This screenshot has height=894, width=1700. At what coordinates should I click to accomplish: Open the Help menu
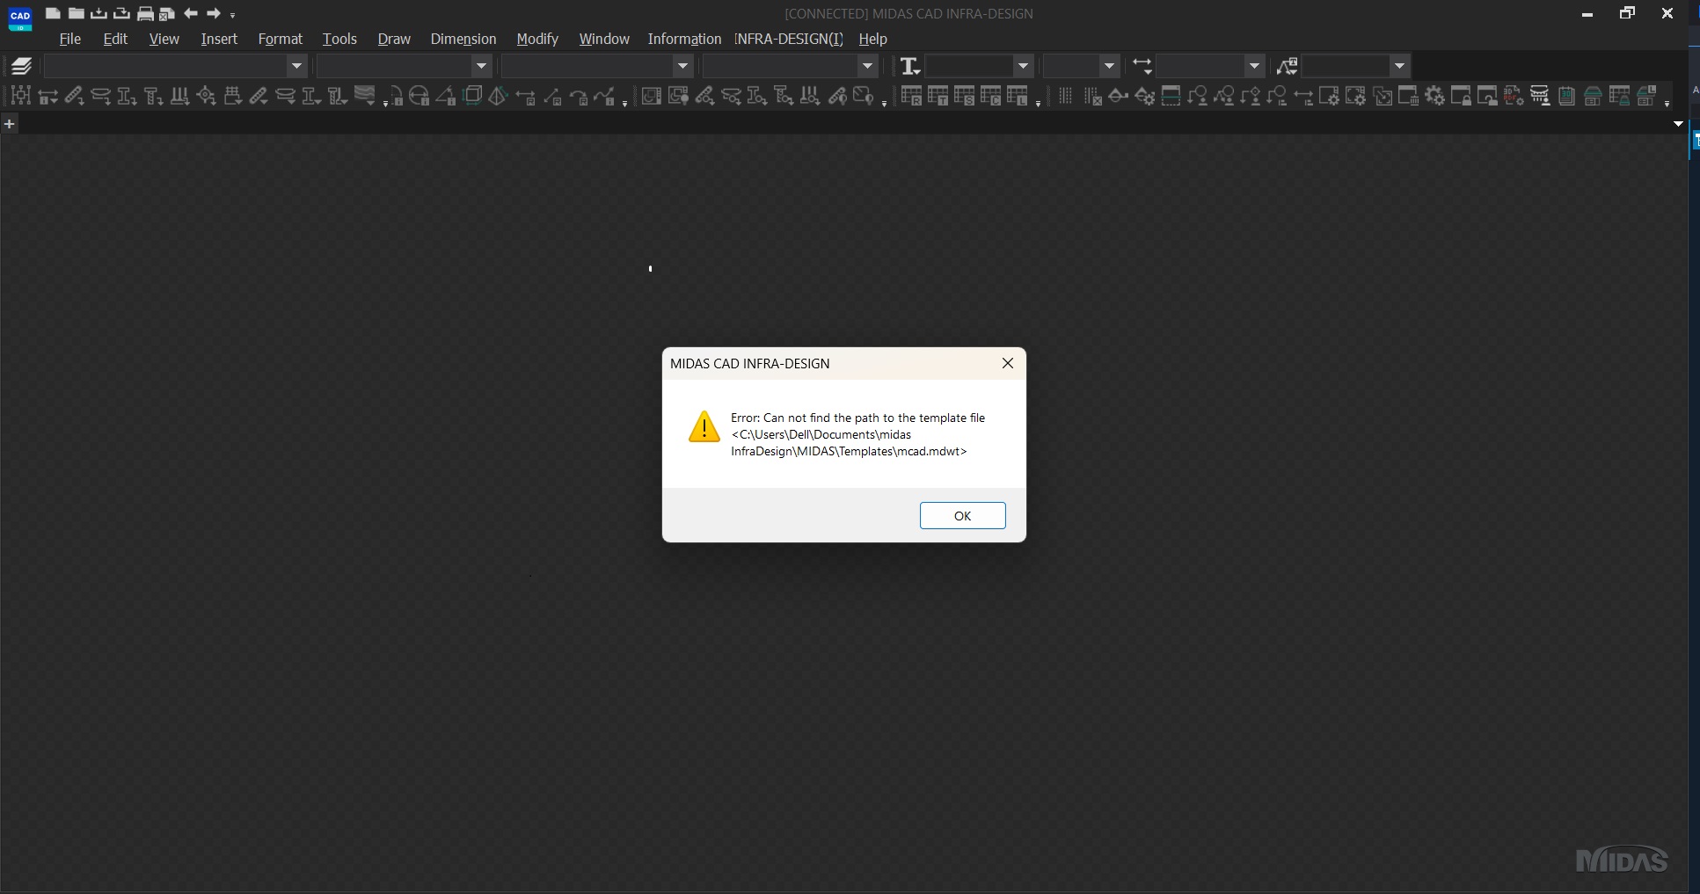pyautogui.click(x=872, y=39)
